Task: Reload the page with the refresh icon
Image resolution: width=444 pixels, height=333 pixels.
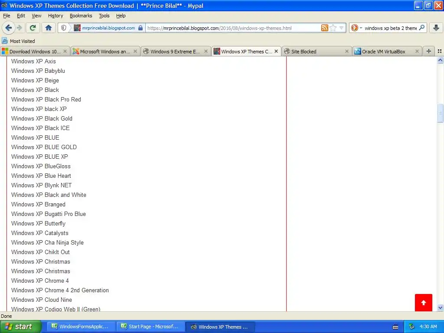Action: coord(33,28)
